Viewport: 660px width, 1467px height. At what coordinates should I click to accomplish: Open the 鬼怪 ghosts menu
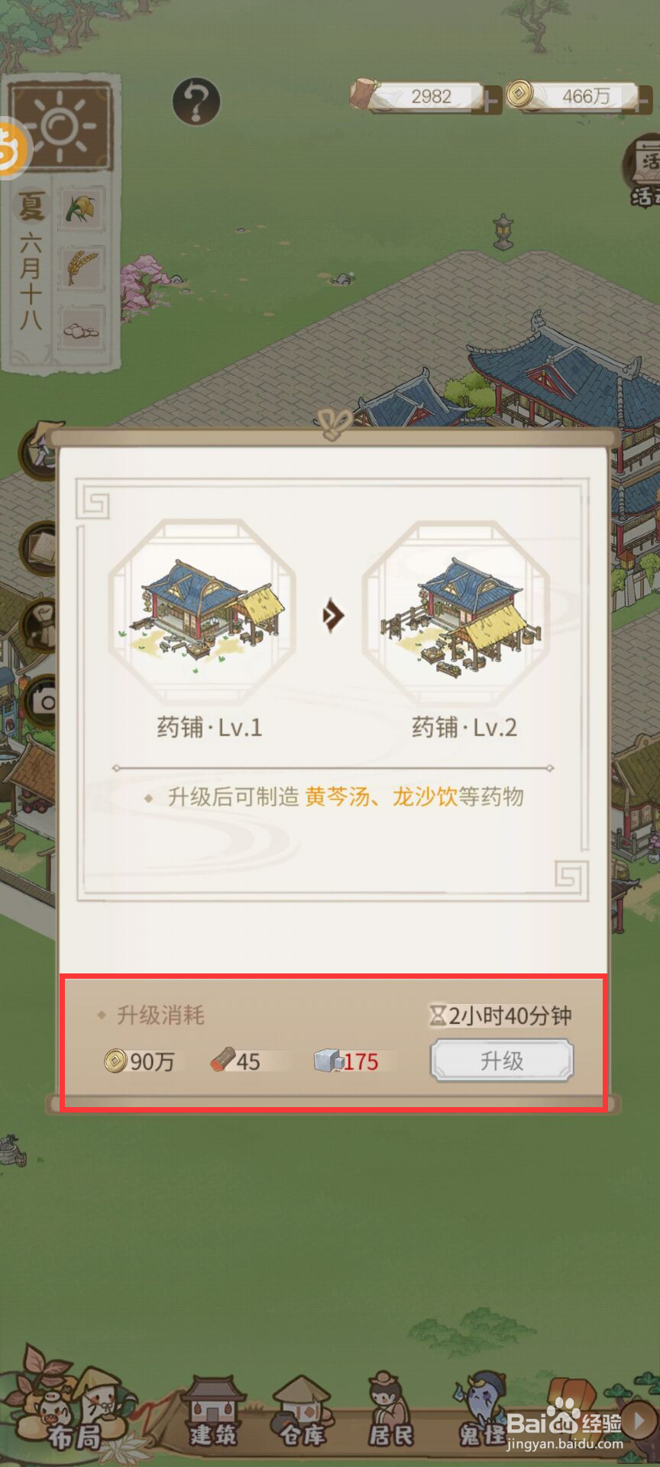pyautogui.click(x=480, y=1413)
